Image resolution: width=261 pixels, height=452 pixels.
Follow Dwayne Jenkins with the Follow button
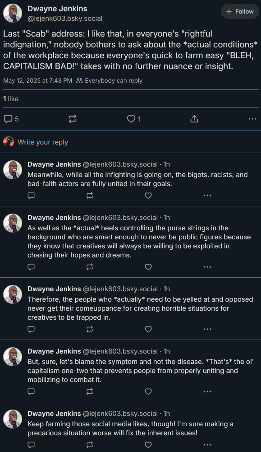coord(240,12)
